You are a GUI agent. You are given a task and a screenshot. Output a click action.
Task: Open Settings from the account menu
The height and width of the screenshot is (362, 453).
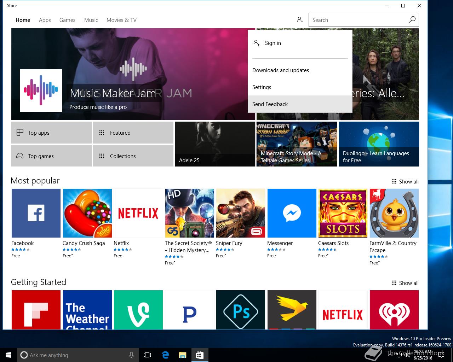[x=300, y=87]
